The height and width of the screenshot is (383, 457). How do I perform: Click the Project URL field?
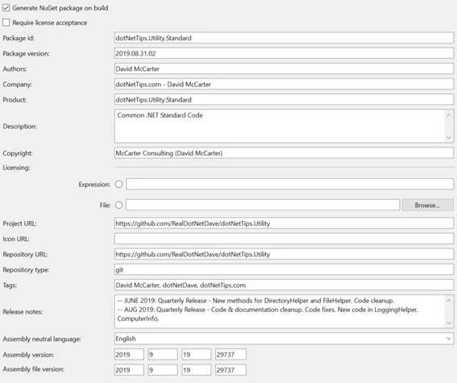[284, 223]
